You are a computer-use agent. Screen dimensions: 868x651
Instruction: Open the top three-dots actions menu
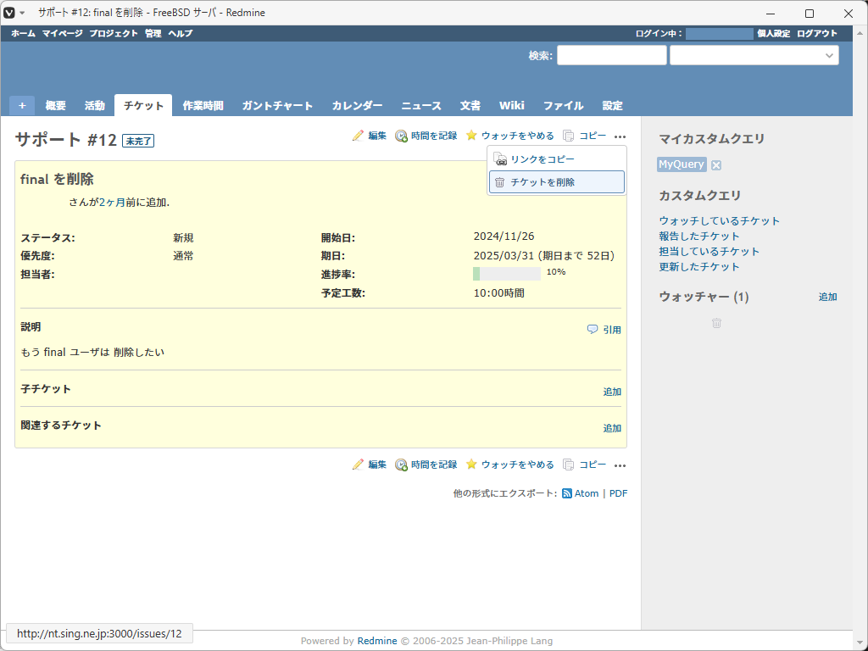[x=620, y=136]
